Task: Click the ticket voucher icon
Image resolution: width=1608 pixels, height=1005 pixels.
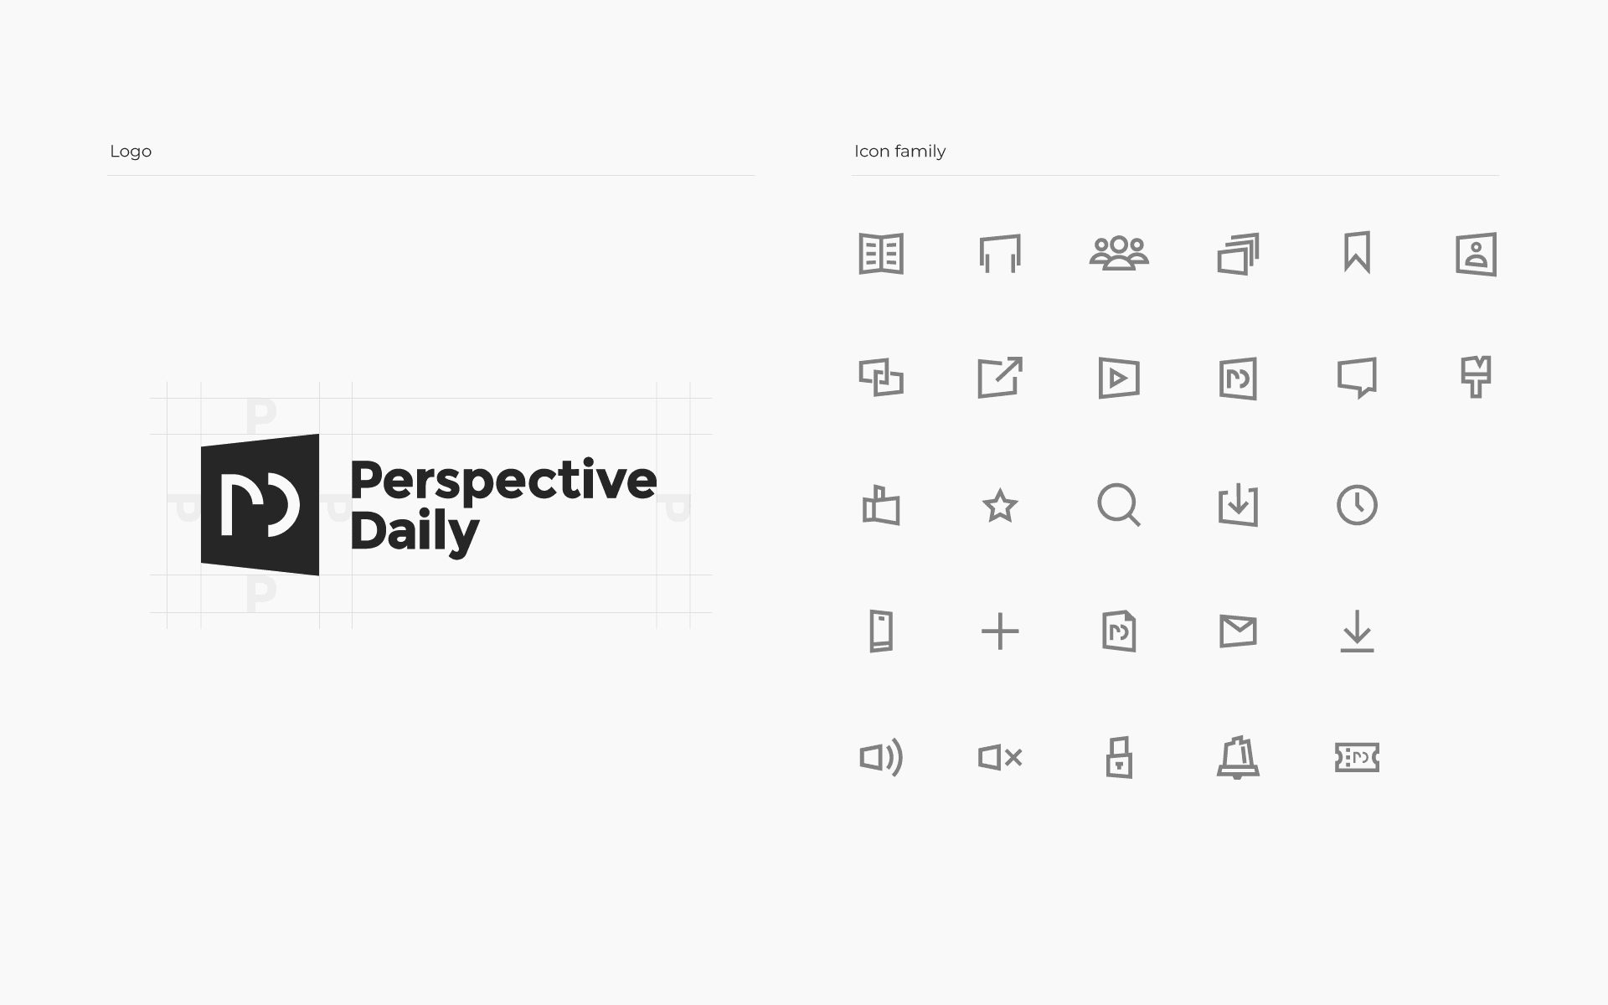Action: coord(1357,757)
